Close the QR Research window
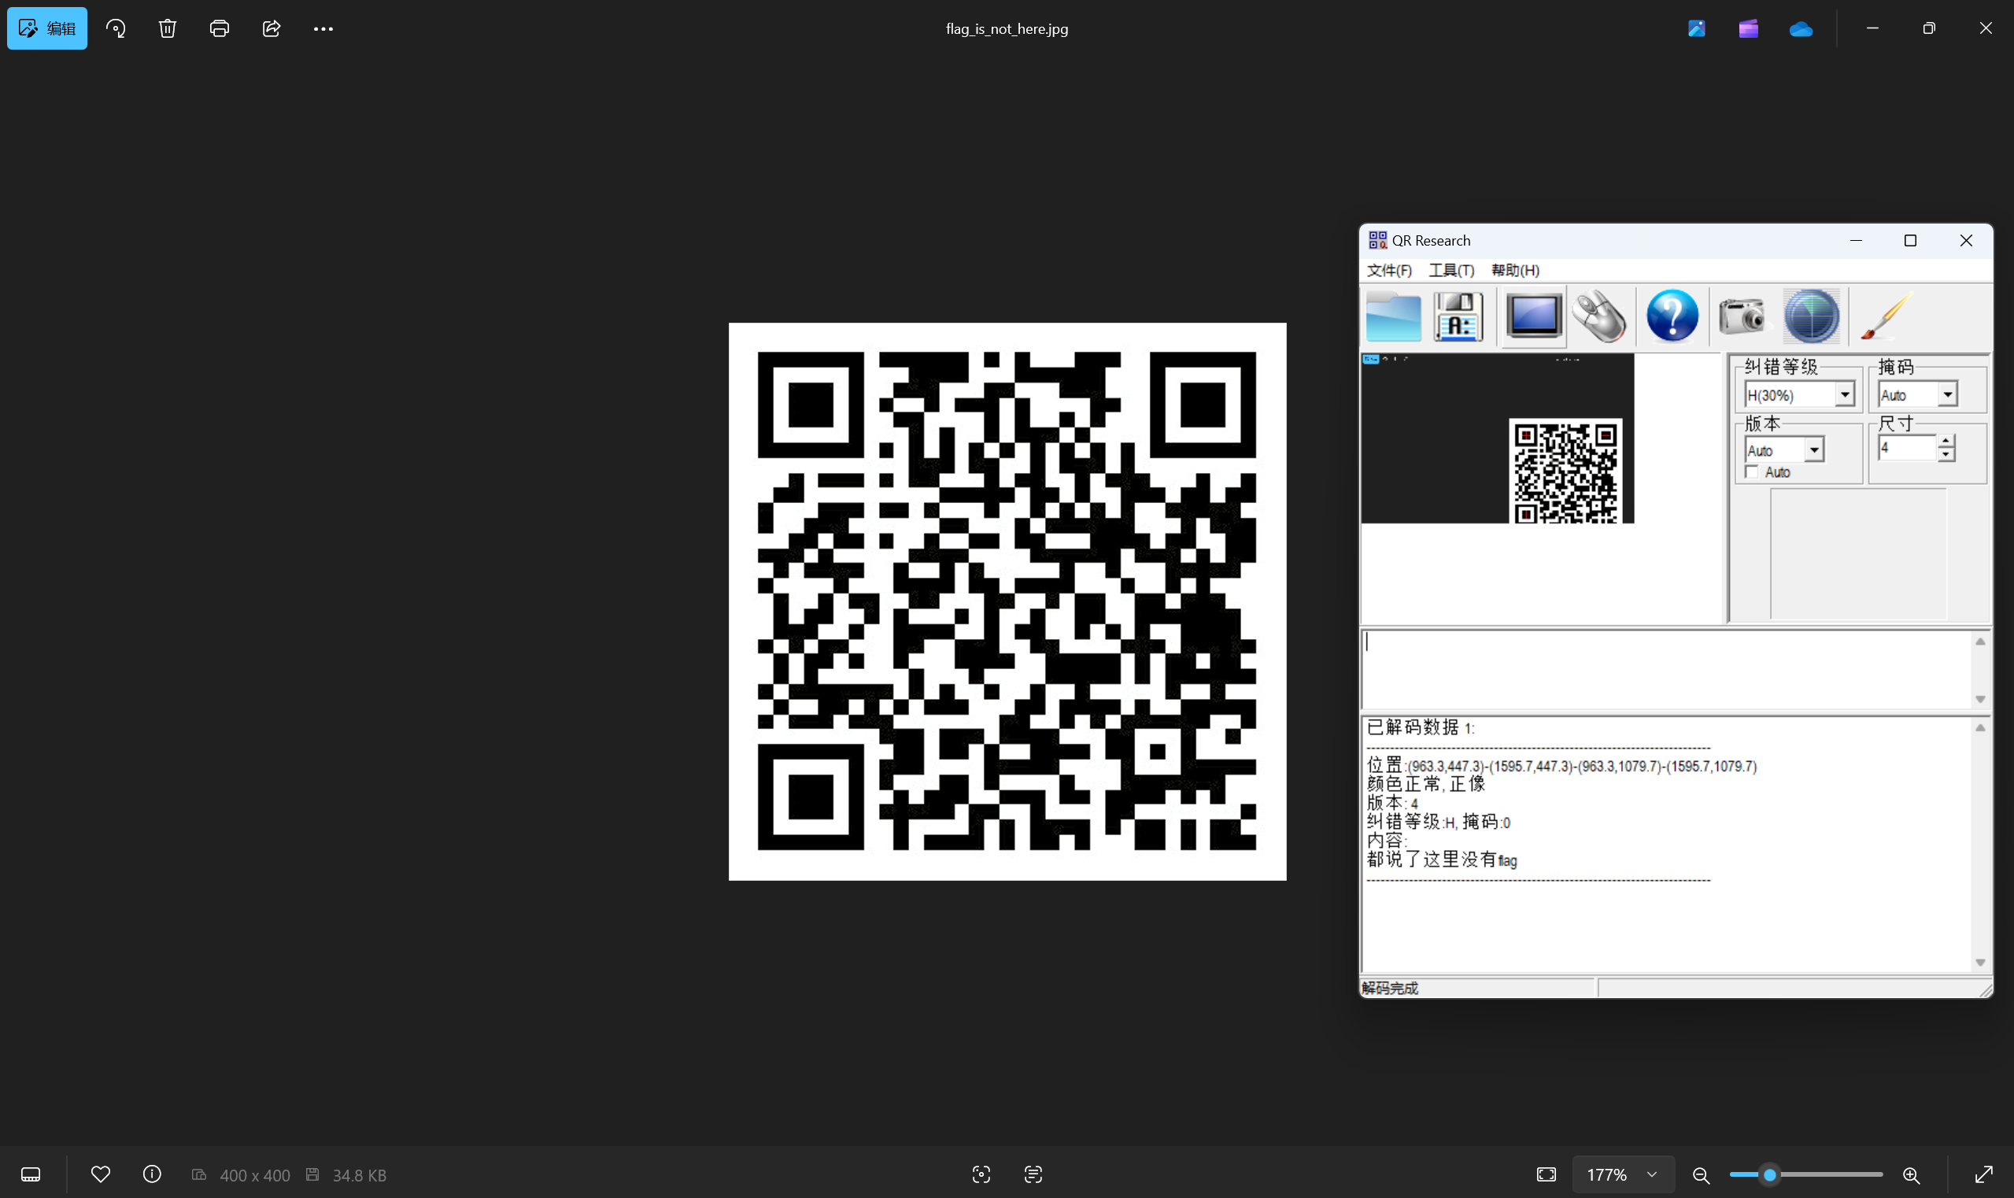 click(x=1965, y=241)
